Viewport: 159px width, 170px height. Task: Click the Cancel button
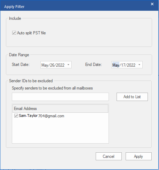tap(109, 156)
